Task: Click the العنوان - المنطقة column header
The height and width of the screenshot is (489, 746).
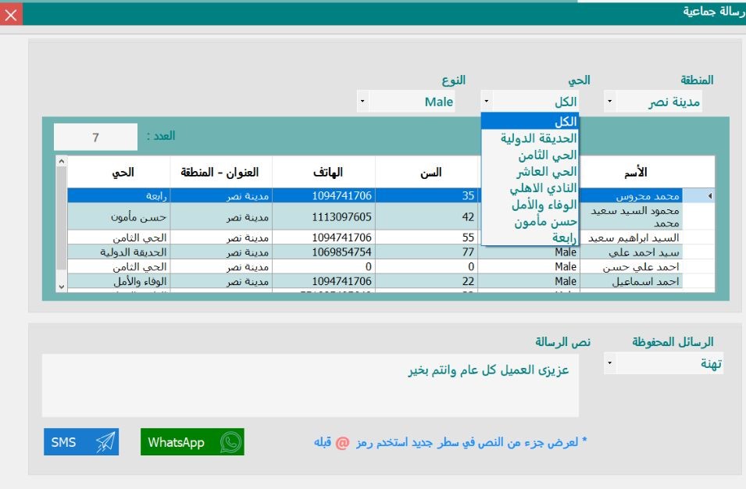Action: (220, 172)
